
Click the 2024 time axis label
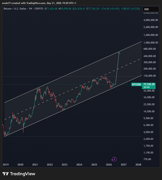pos(79,165)
